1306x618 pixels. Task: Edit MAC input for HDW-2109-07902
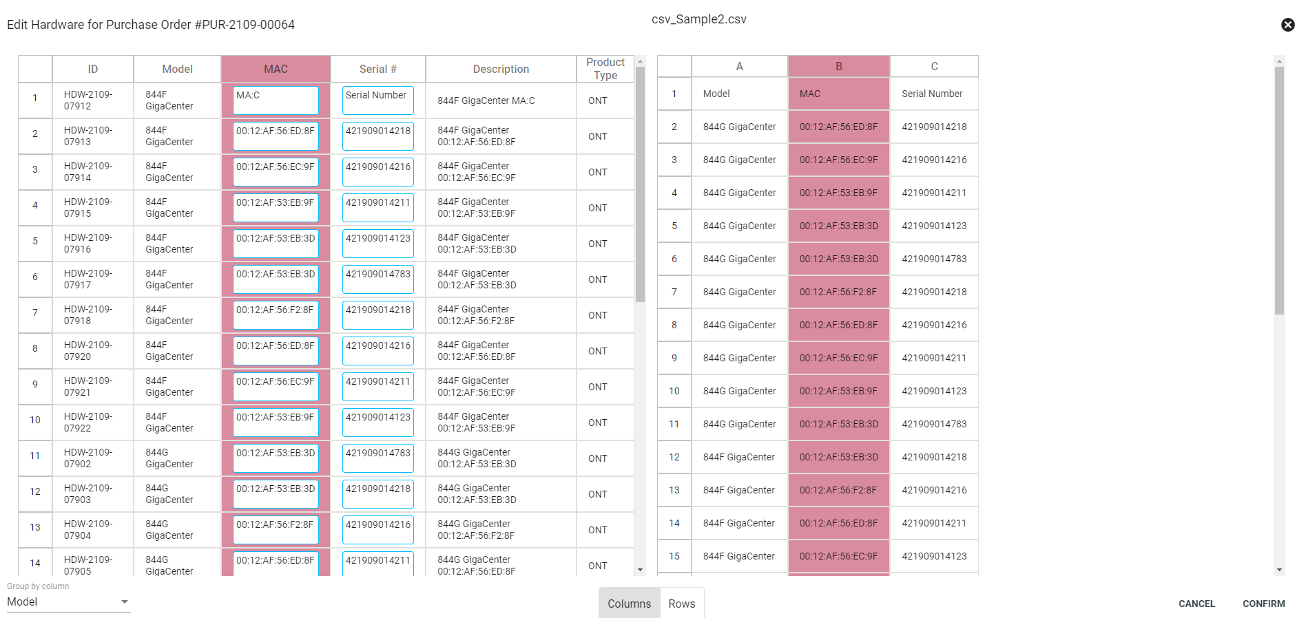[276, 458]
